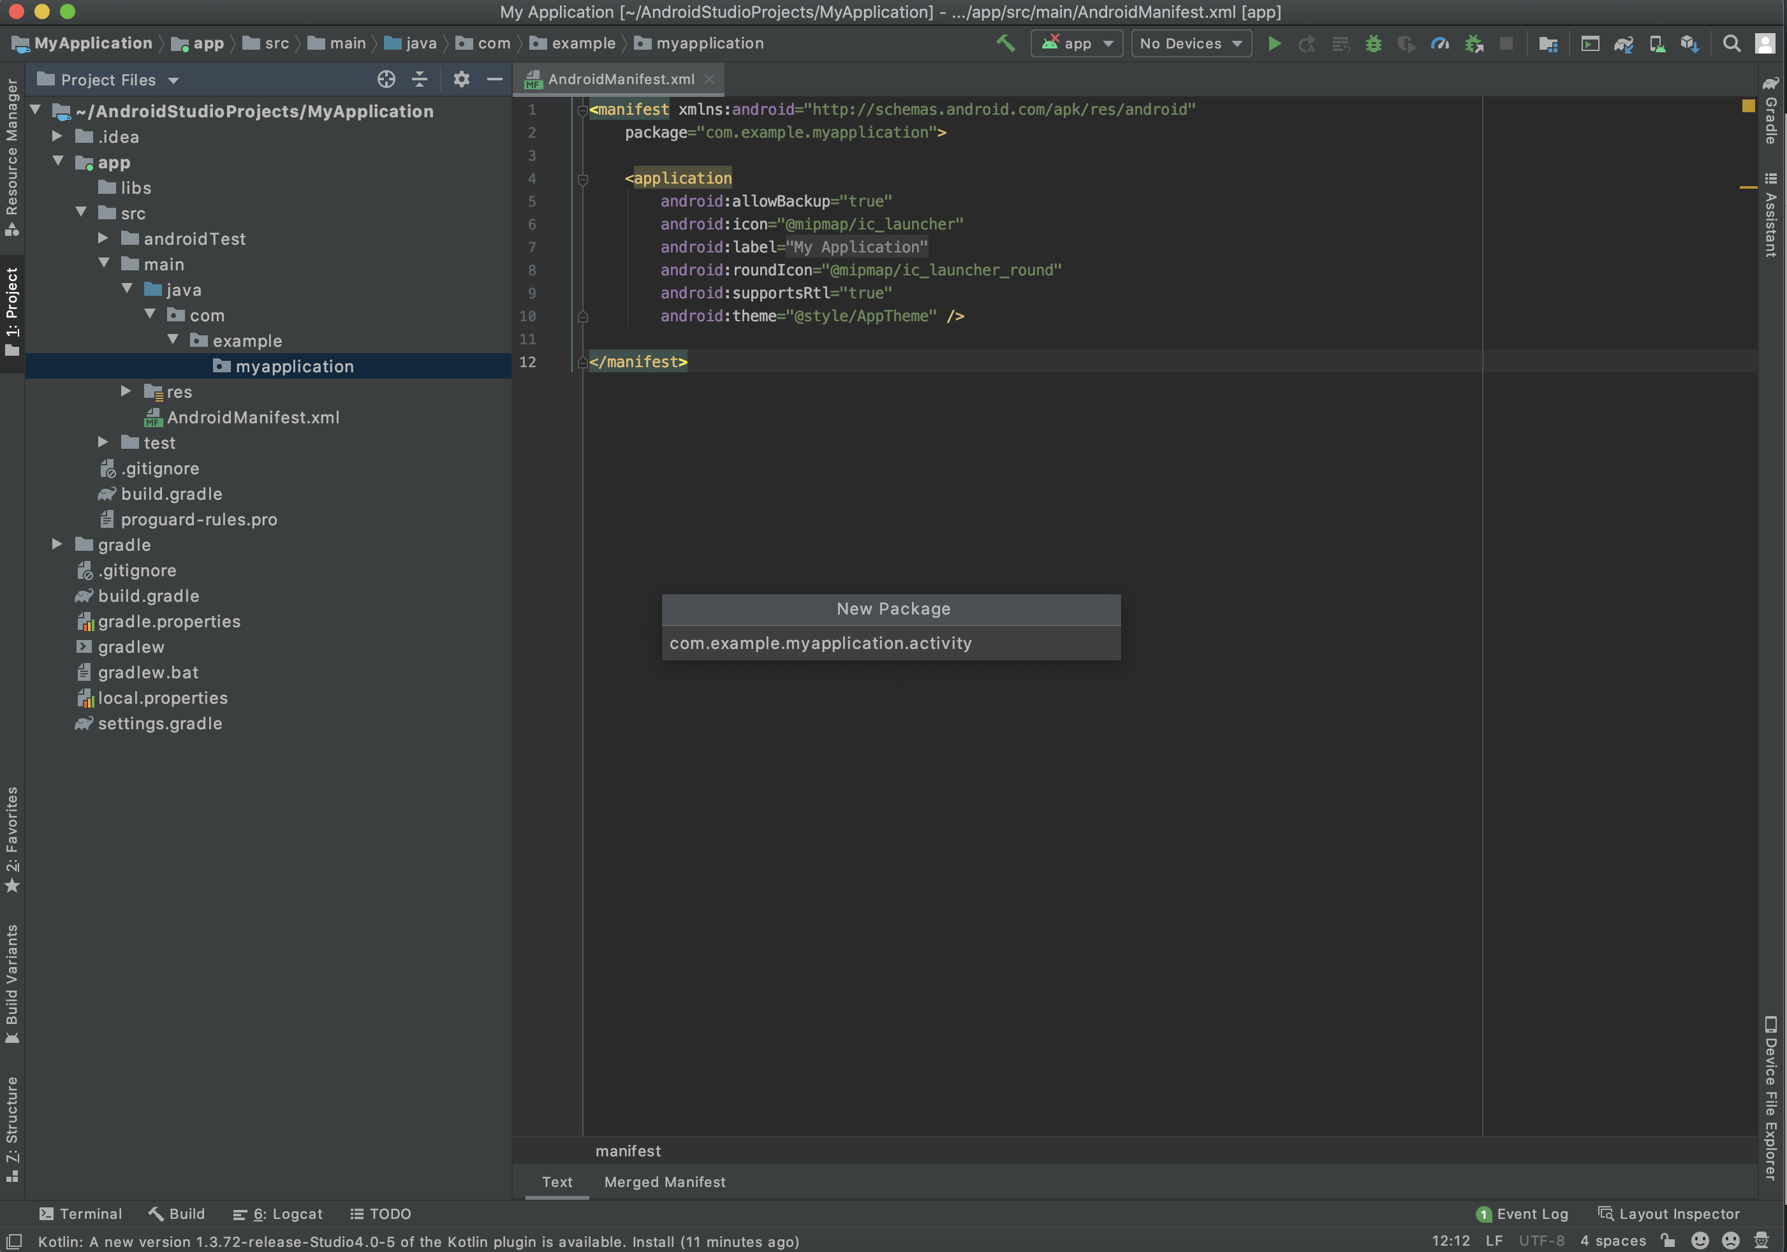Toggle the Build Variants side panel
The height and width of the screenshot is (1252, 1787).
11,982
